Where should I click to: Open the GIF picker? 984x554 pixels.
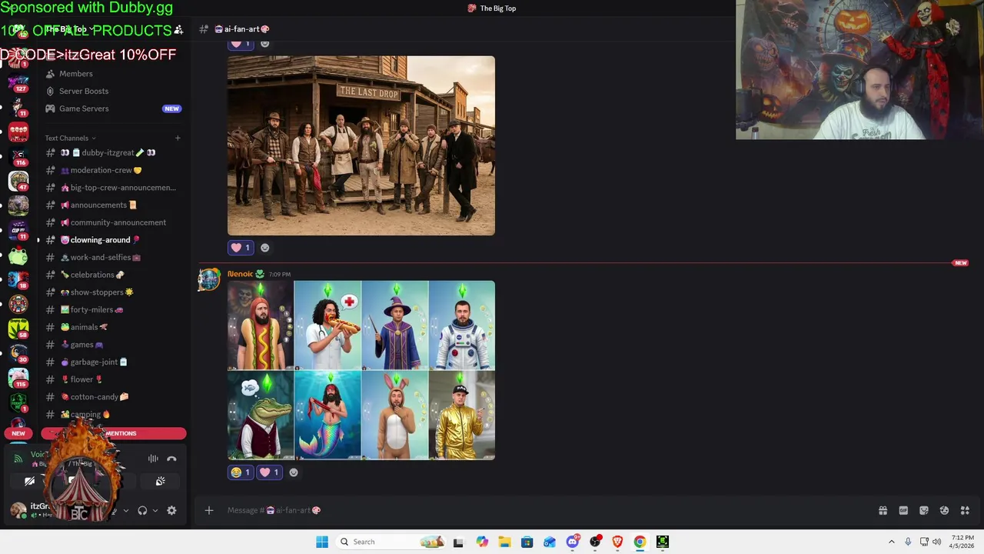pos(903,510)
